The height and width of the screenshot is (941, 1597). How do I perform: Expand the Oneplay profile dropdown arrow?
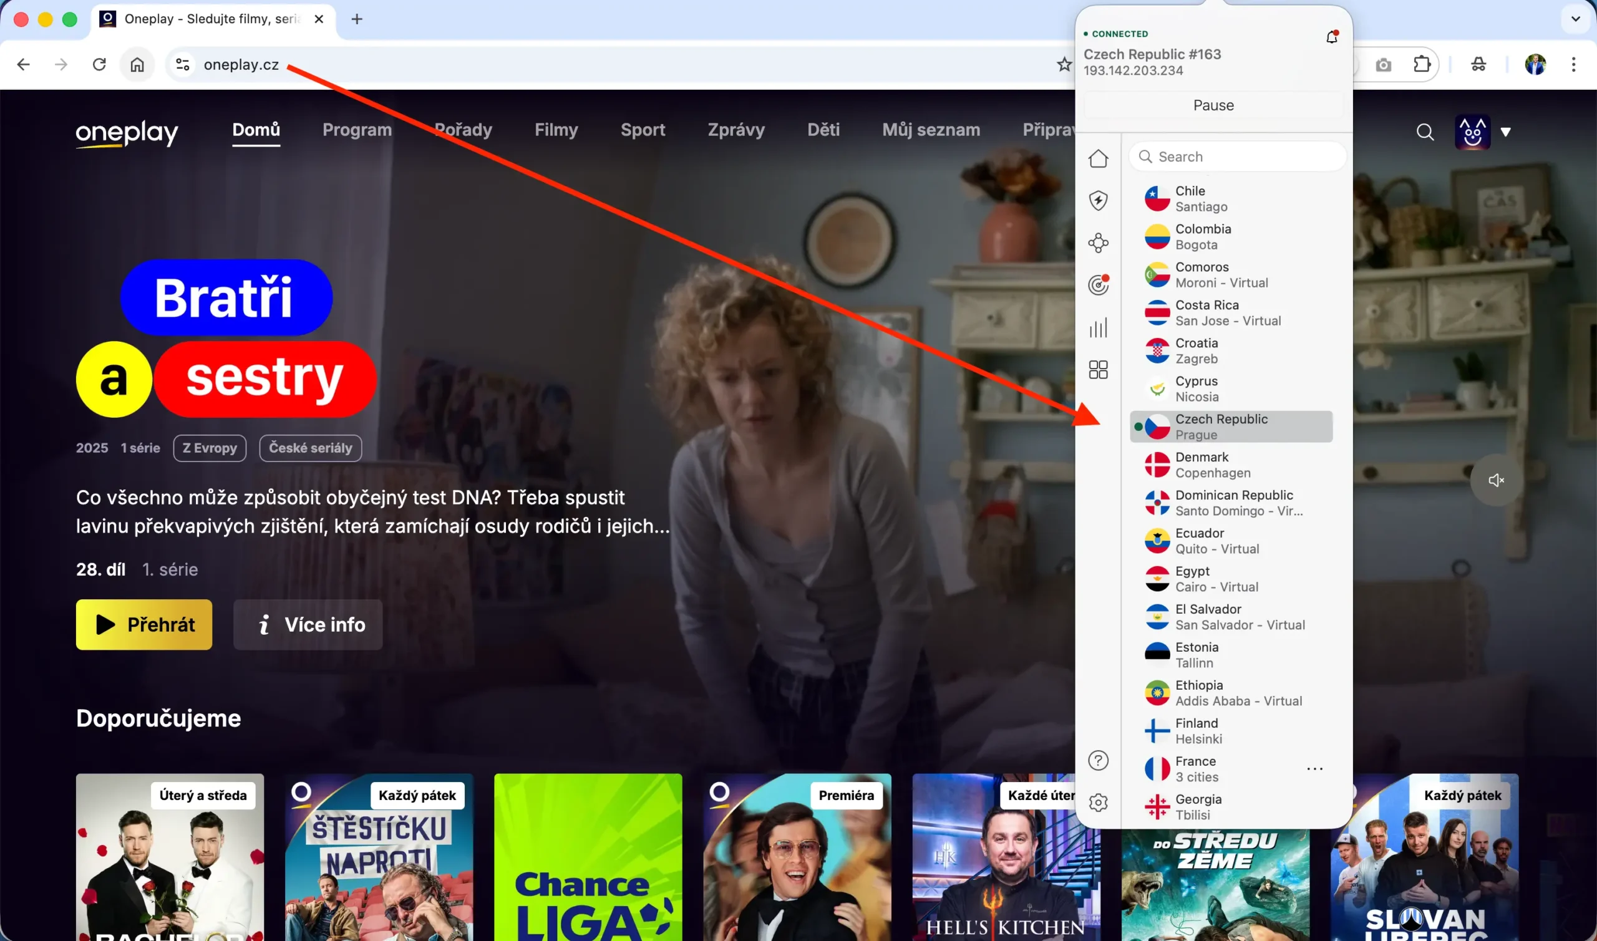[x=1508, y=132]
